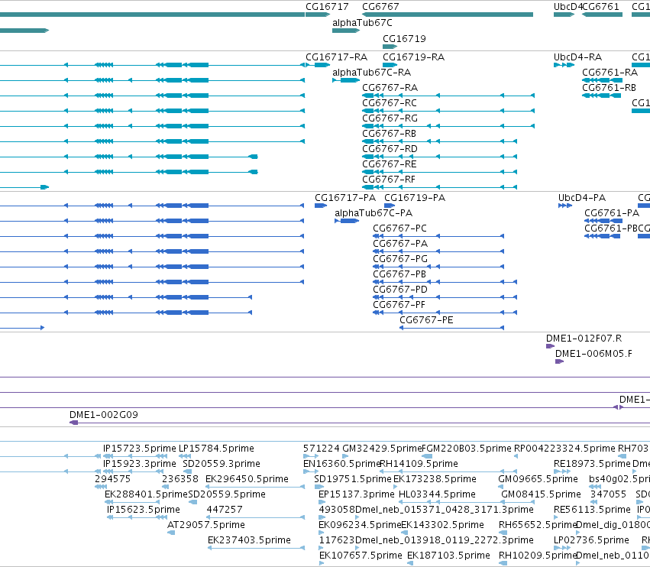
Task: Select the 236358 feature label
Action: (180, 478)
